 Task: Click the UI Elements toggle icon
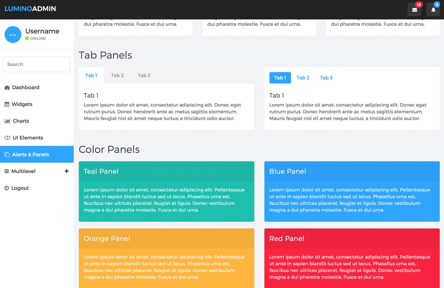(7, 138)
